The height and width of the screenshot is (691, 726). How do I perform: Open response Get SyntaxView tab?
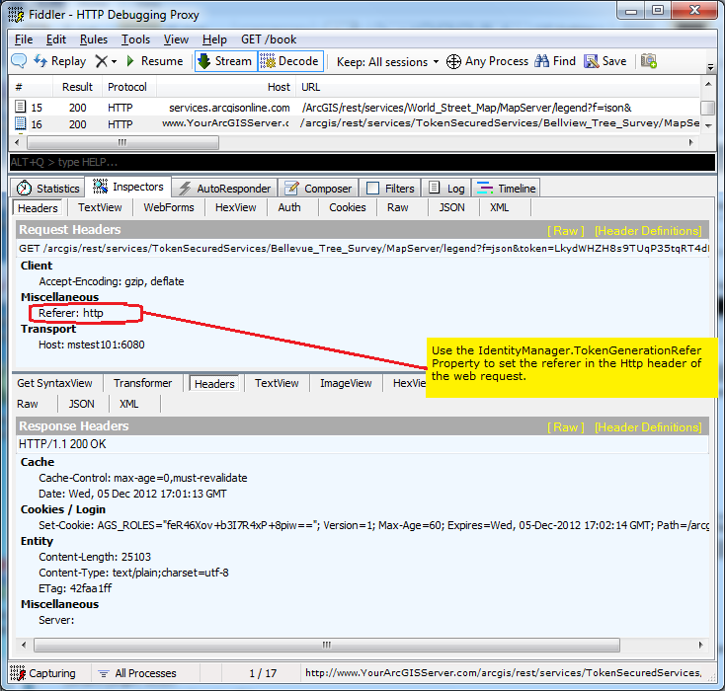pyautogui.click(x=54, y=383)
